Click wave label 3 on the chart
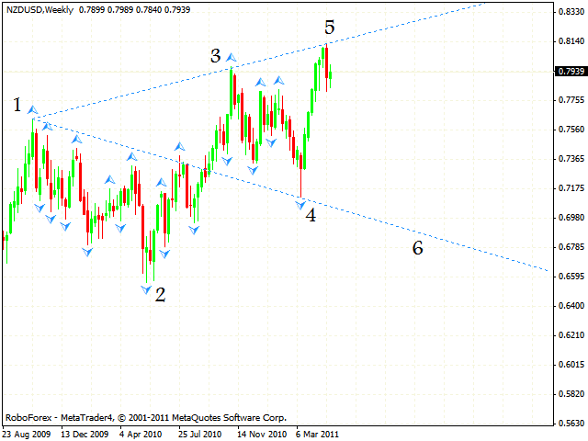Viewport: 588px width, 441px height. coord(215,56)
